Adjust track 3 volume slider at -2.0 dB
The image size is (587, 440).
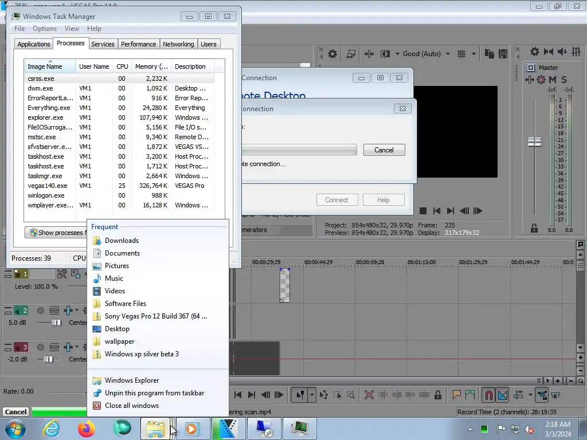[x=48, y=359]
